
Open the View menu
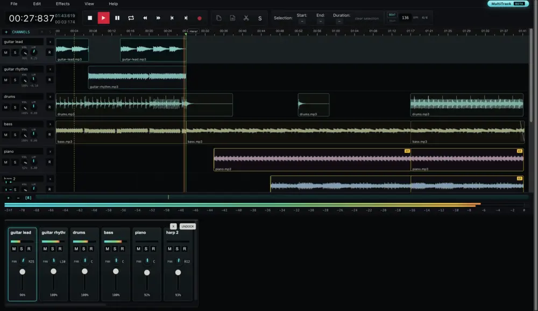point(89,4)
